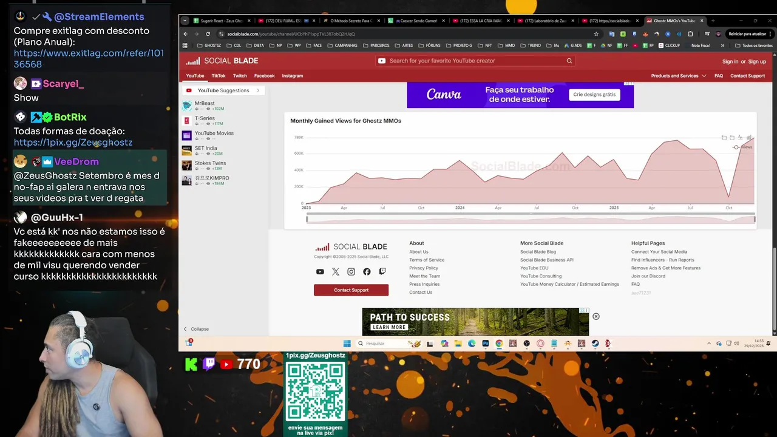
Task: Select the YouTube platform tab
Action: point(195,76)
